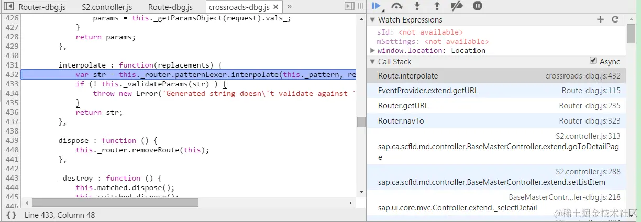Image resolution: width=641 pixels, height=222 pixels.
Task: Click the sId watch expression
Action: coord(420,32)
